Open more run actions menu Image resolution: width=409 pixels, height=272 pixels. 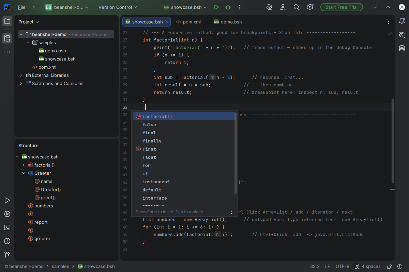click(240, 7)
